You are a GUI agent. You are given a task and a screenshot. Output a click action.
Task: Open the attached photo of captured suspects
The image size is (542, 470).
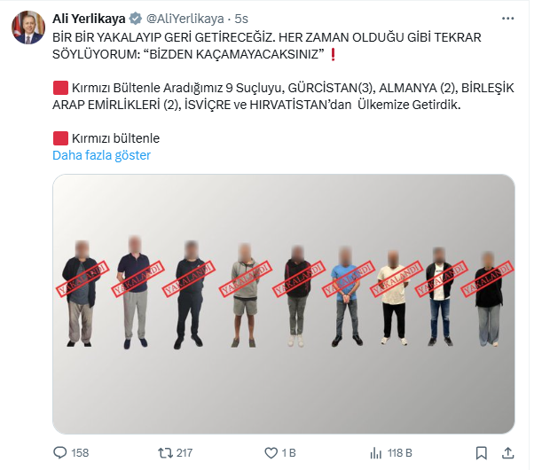284,304
